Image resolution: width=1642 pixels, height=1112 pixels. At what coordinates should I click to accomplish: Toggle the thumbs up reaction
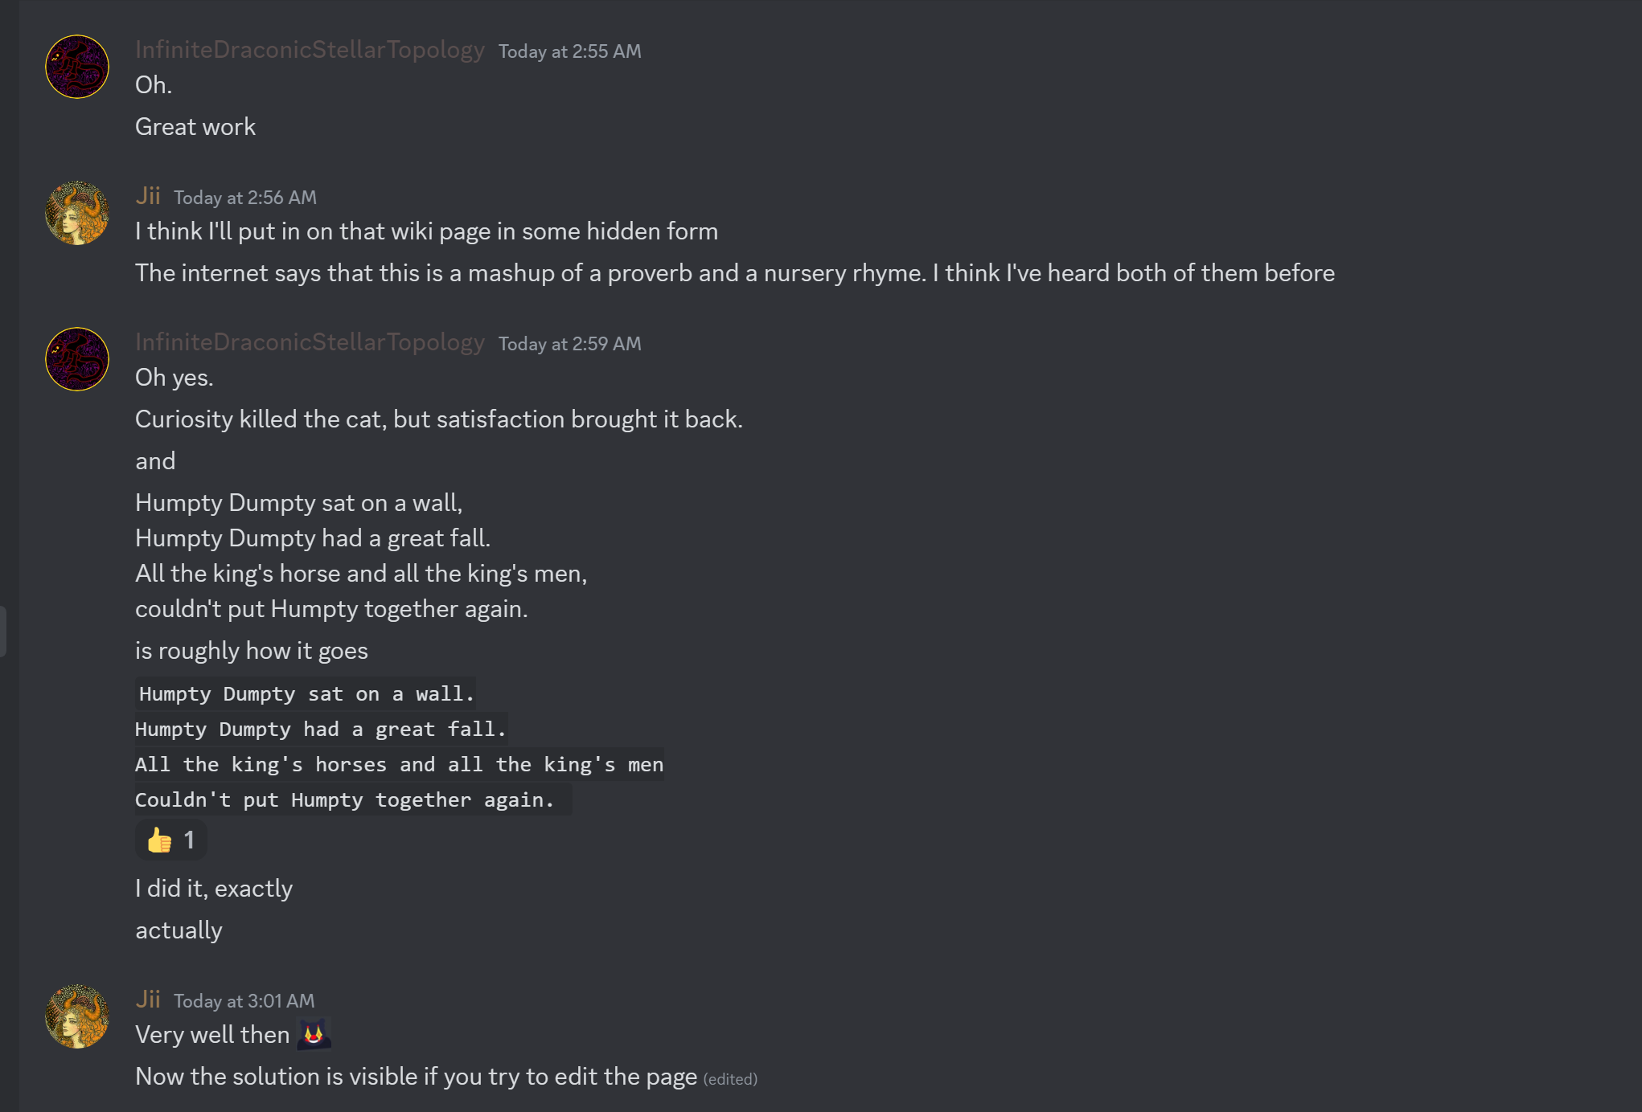click(x=170, y=840)
